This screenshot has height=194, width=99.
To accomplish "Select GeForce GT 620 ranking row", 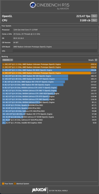I will (x=50, y=120).
